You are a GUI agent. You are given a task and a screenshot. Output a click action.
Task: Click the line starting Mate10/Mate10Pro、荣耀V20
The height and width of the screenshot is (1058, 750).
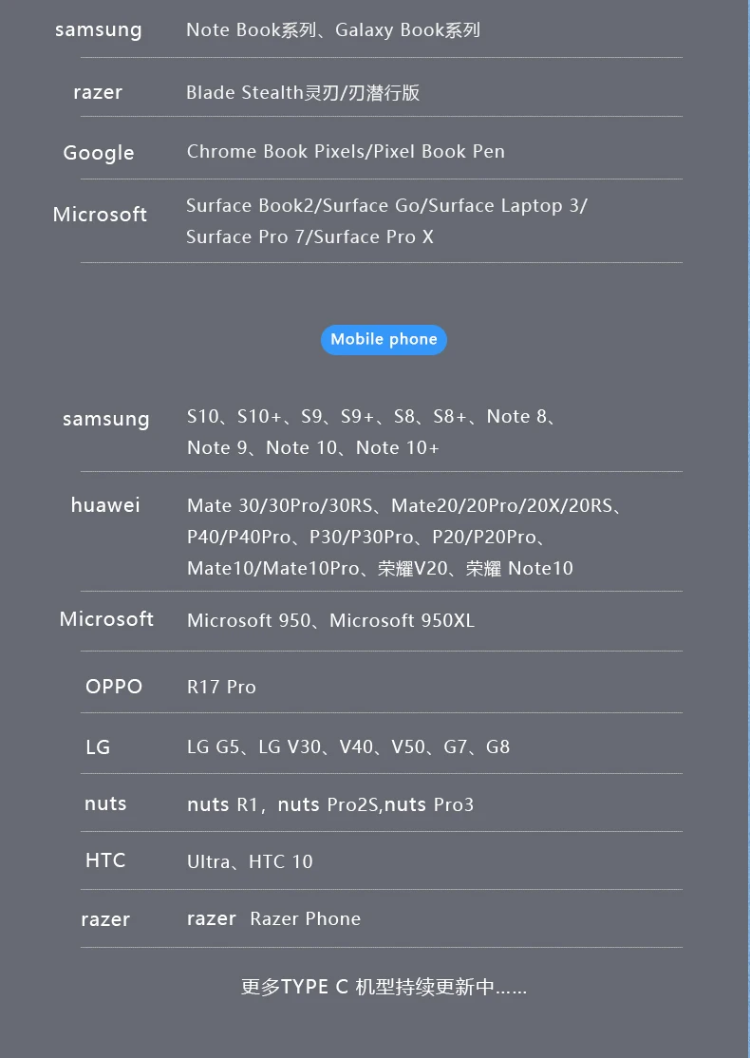[381, 568]
